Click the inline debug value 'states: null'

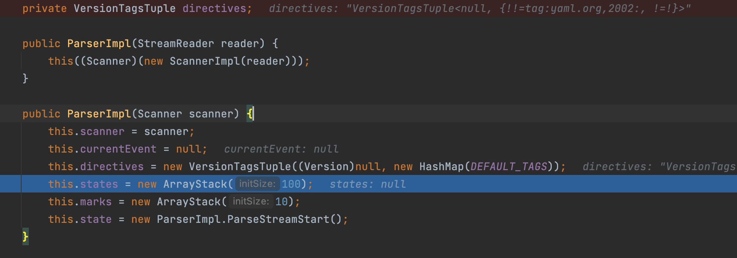[368, 184]
